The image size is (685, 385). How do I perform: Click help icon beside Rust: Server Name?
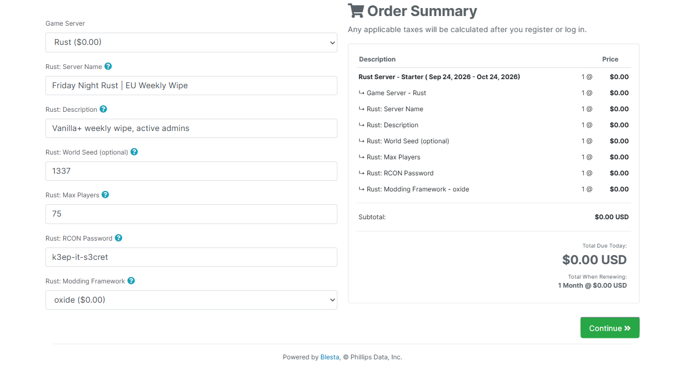coord(108,66)
